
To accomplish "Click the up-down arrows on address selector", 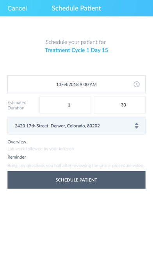I will (137, 125).
